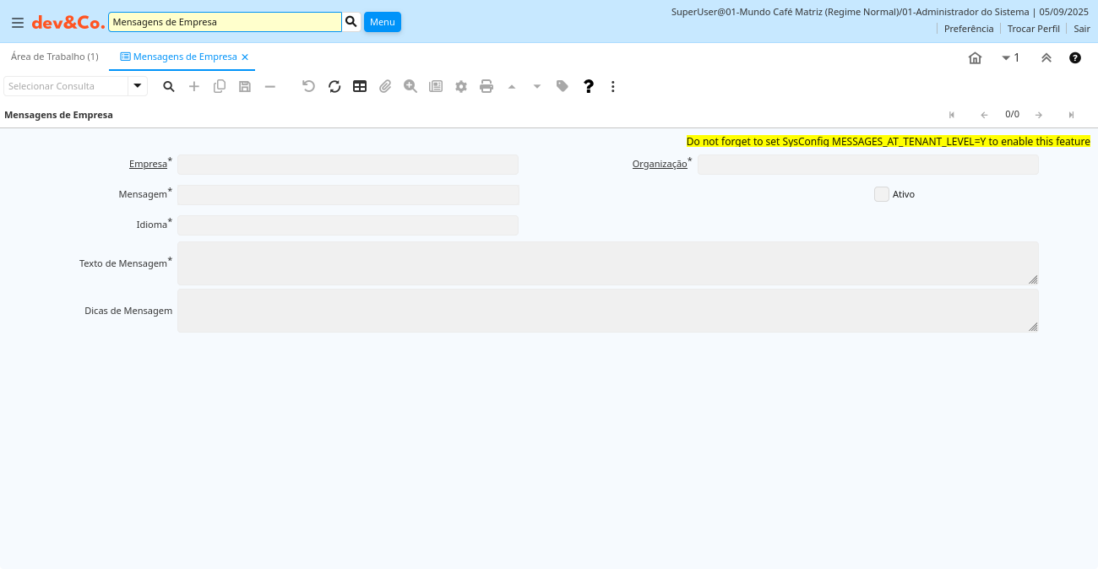Switch to Área de Trabalho tab
The width and height of the screenshot is (1098, 569).
point(54,57)
